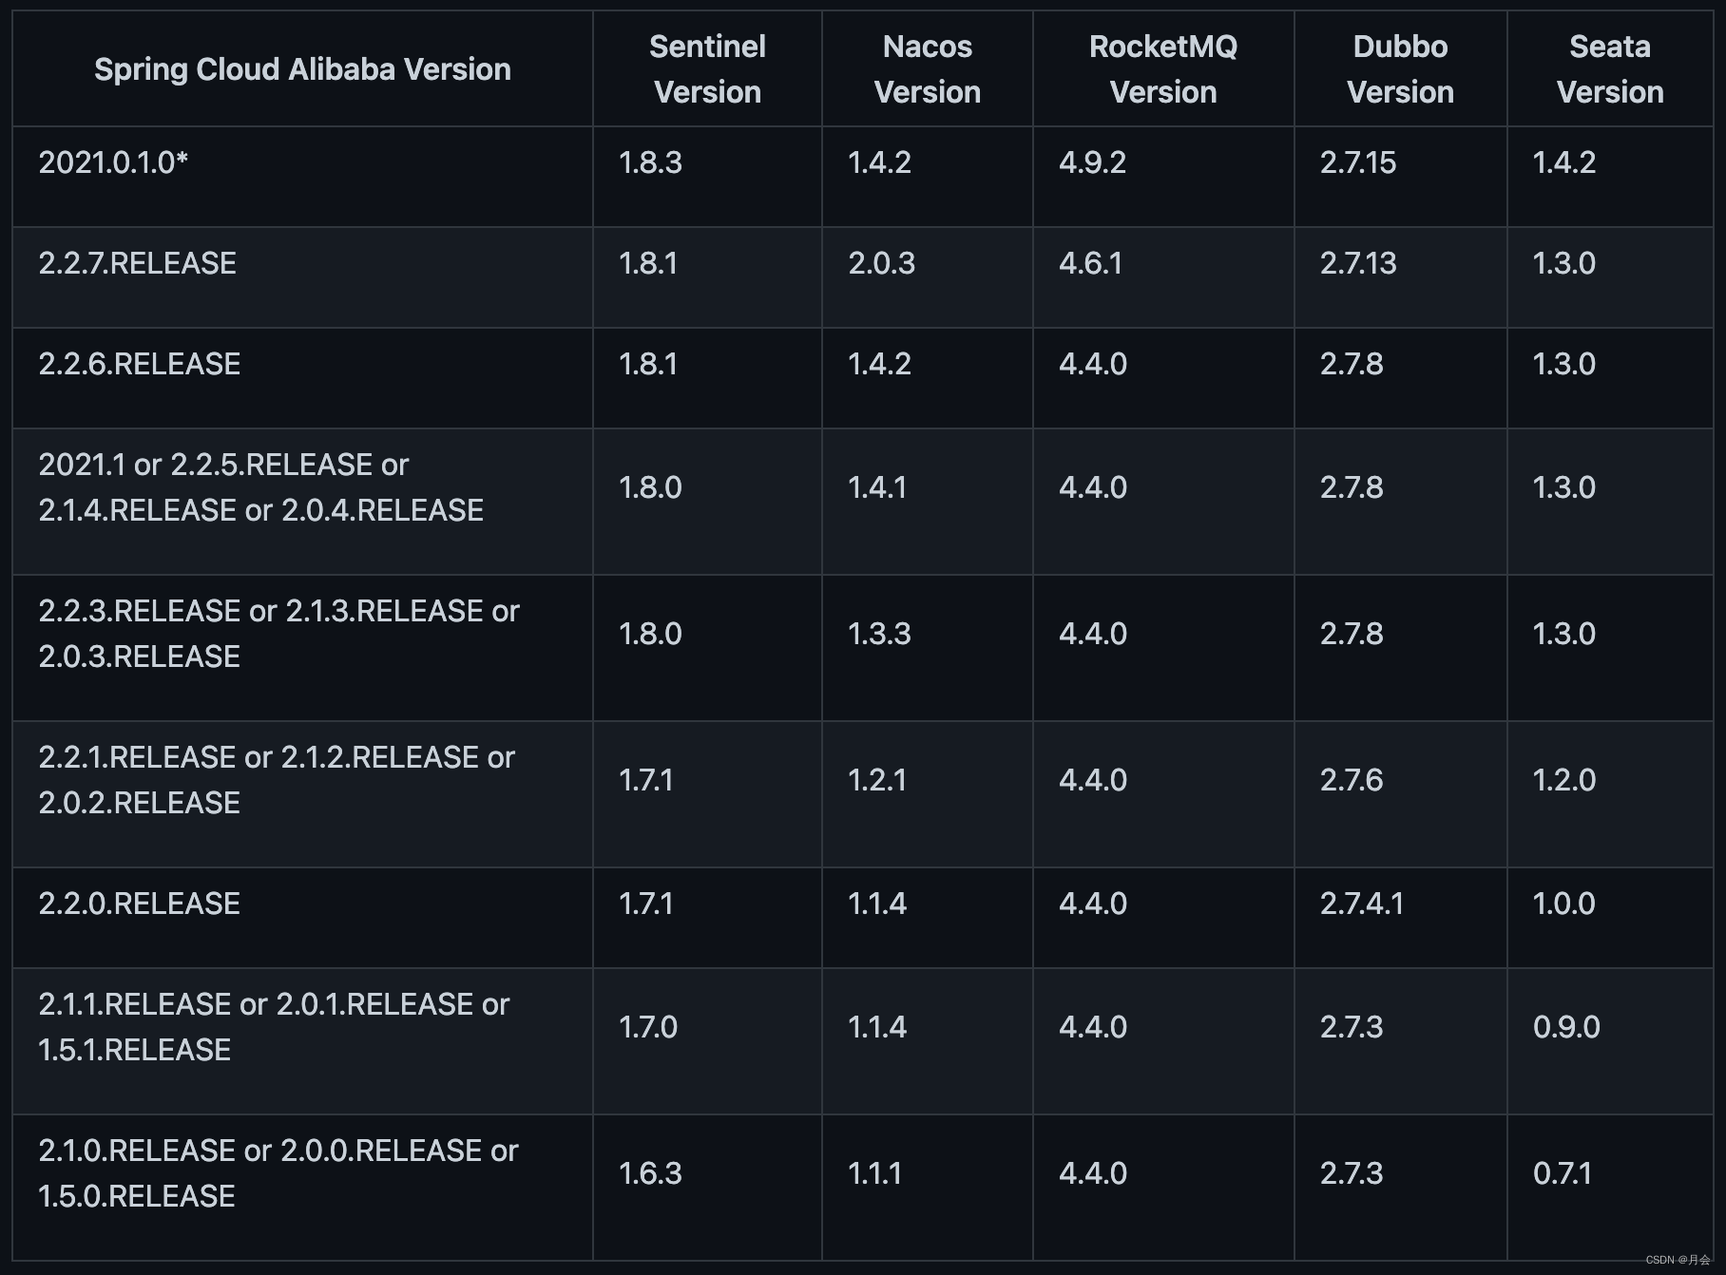Select the 2.2.7.RELEASE row label
The image size is (1726, 1275).
click(x=137, y=263)
